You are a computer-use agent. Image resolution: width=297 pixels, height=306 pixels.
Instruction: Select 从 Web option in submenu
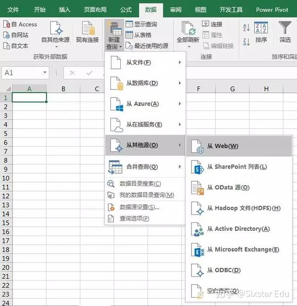click(x=239, y=146)
